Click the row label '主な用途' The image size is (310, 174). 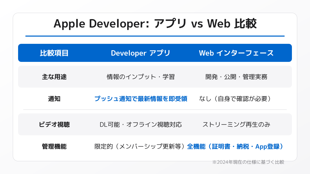[54, 77]
